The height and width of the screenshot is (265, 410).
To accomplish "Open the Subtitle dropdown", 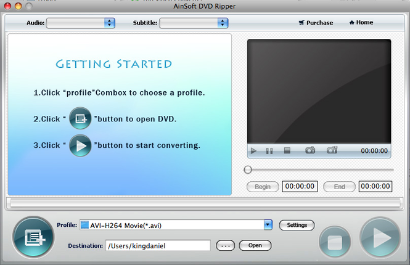I will [194, 23].
